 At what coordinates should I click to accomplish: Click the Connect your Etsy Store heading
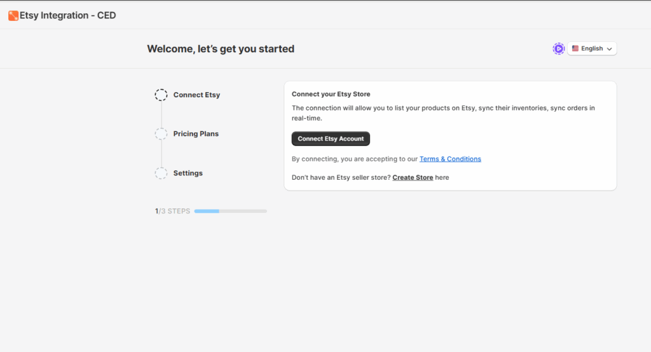331,94
